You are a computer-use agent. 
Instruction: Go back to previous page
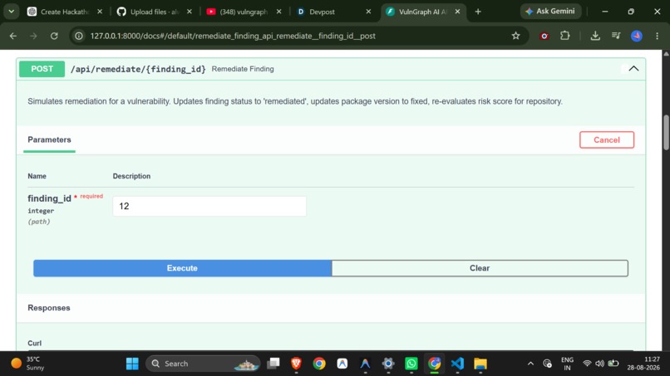pyautogui.click(x=13, y=36)
